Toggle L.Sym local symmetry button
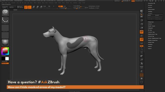 142,43
